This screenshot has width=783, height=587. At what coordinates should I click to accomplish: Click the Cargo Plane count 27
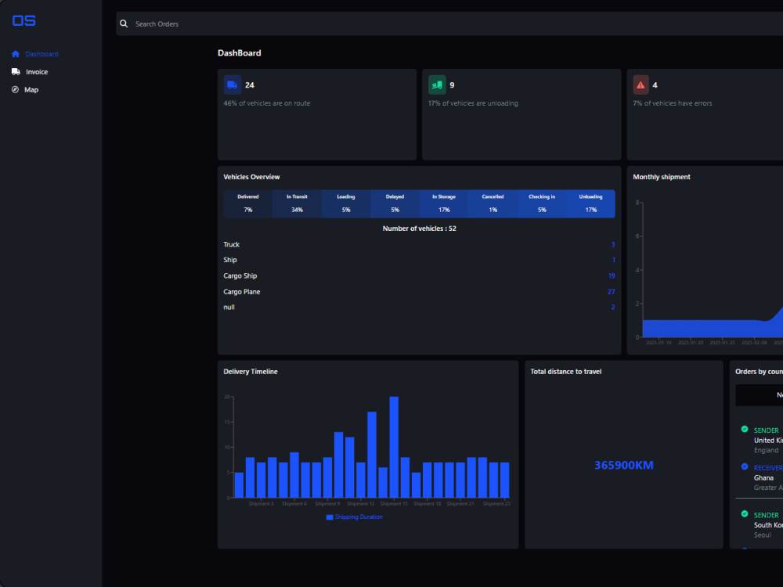pos(612,292)
